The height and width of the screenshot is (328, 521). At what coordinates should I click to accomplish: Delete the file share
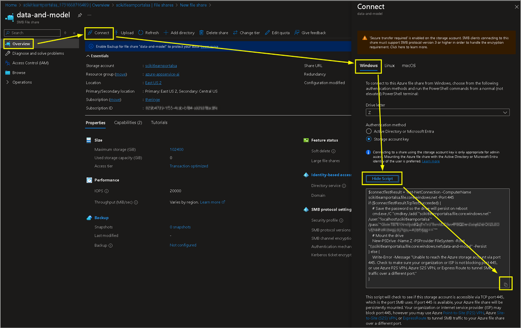pyautogui.click(x=214, y=33)
